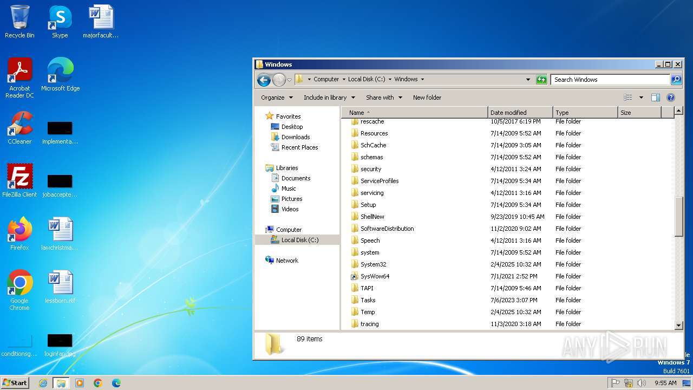Screen dimensions: 693x390
Task: Open the view options dropdown arrow
Action: coord(641,97)
